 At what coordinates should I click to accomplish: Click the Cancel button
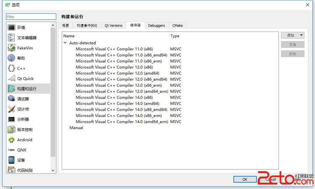(270, 179)
